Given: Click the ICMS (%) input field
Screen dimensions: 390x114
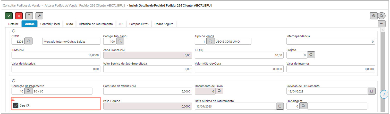Looking at the screenshot, I should click(56, 55).
